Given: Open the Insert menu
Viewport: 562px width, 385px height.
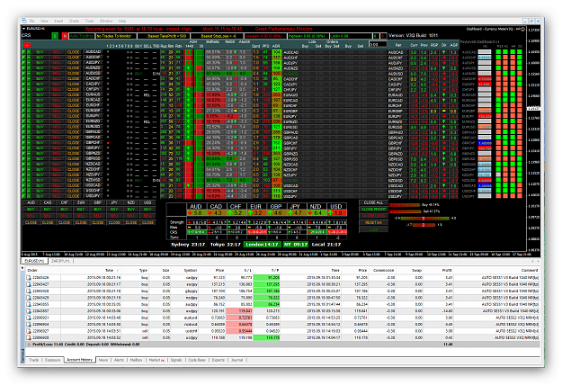Looking at the screenshot, I should 58,21.
